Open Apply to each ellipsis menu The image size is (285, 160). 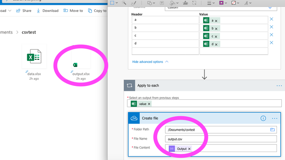click(x=279, y=86)
